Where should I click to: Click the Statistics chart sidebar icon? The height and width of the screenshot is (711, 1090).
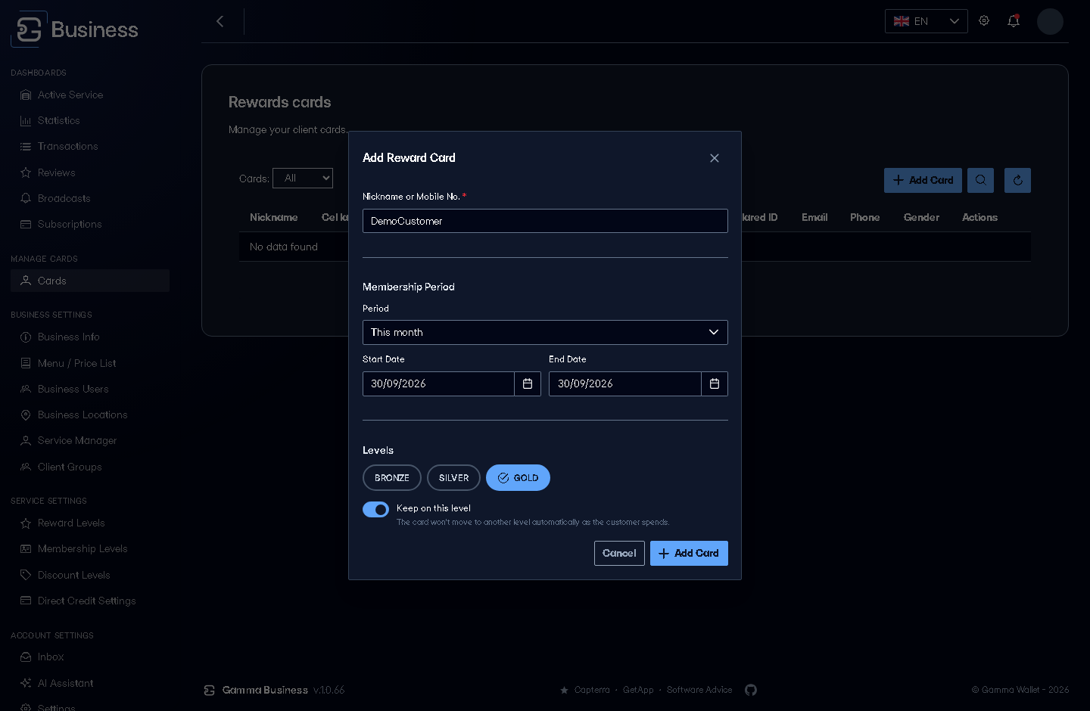coord(26,121)
